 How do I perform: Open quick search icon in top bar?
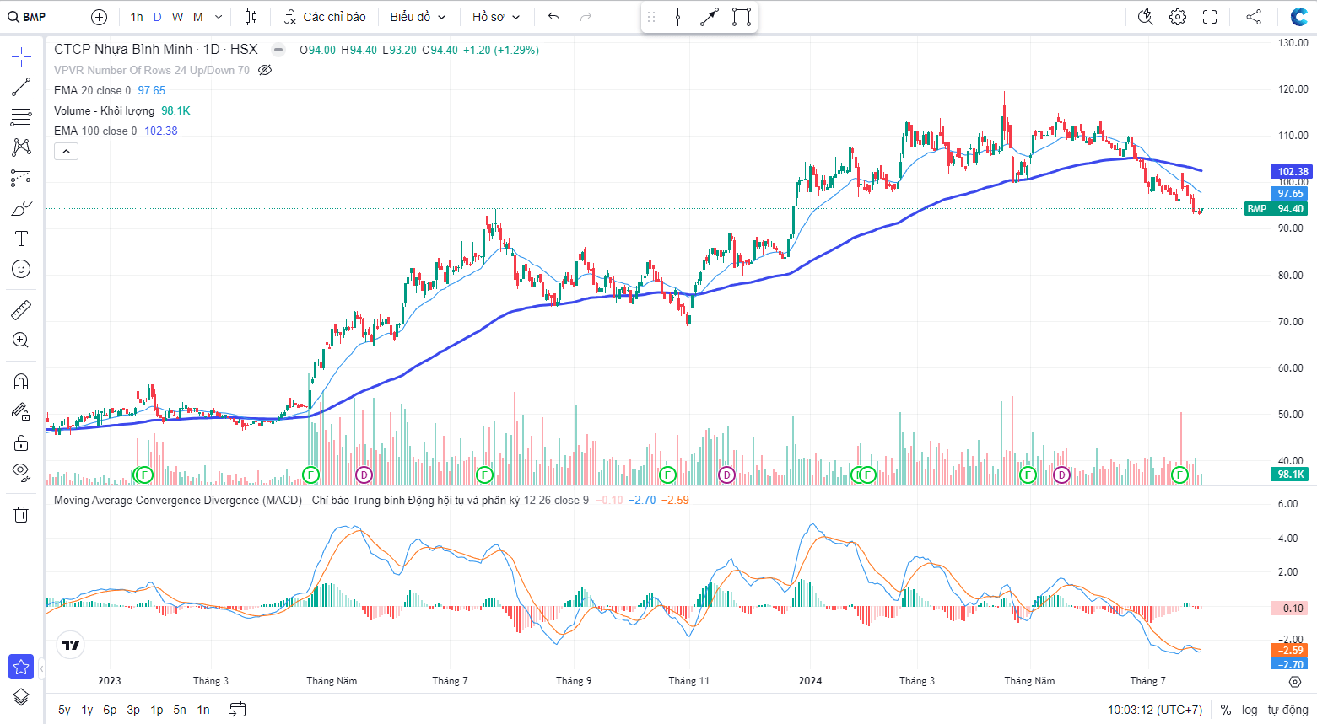[x=1145, y=17]
